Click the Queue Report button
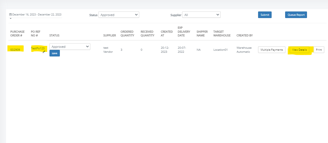This screenshot has height=143, width=328. pos(296,15)
